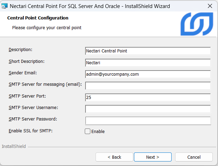Click the blue Nectari logo
The width and height of the screenshot is (218, 166).
(196, 24)
